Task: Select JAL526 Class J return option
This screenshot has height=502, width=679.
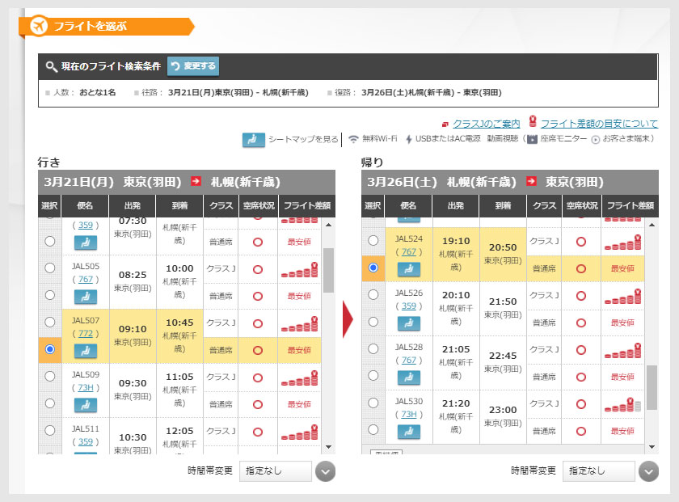Action: [373, 294]
